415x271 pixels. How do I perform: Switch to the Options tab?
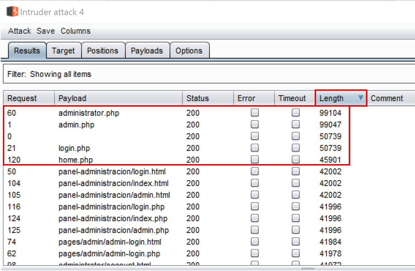point(189,51)
